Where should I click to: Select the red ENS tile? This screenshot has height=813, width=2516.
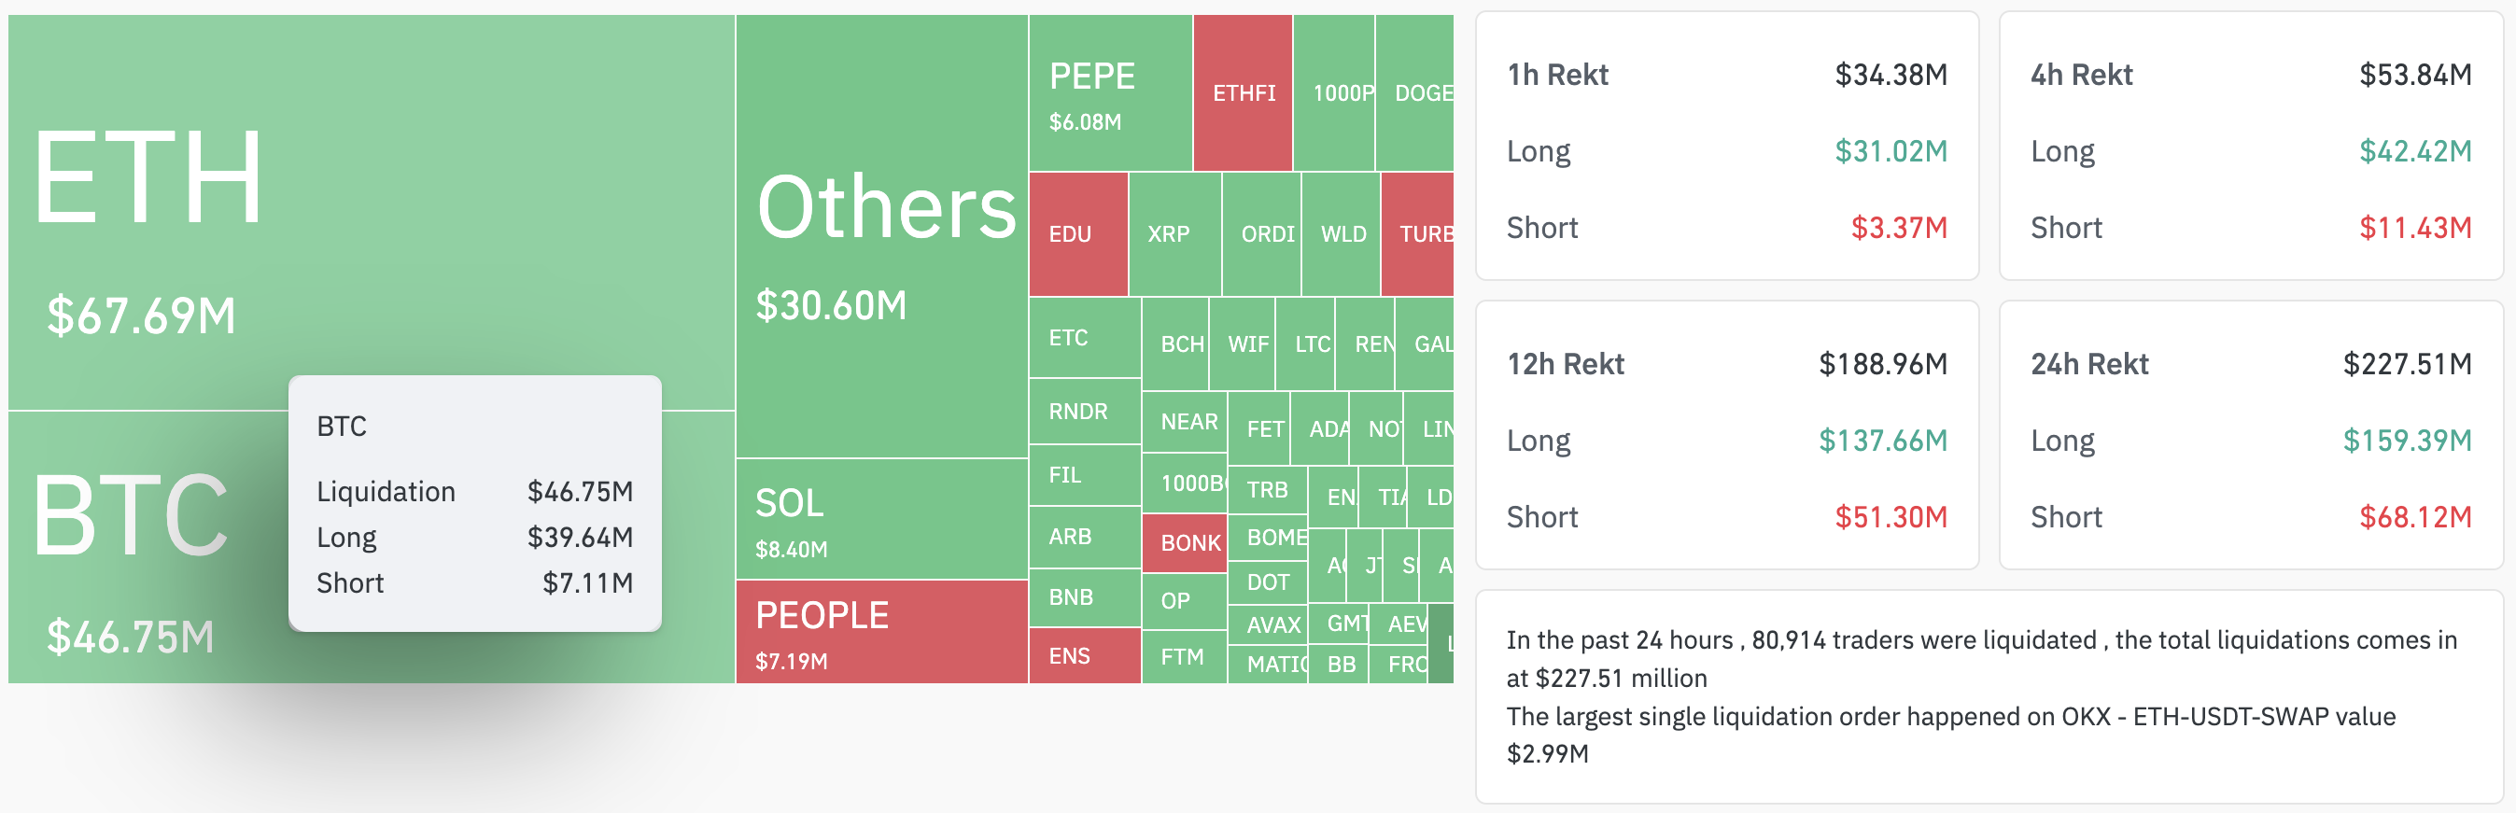coord(1085,656)
